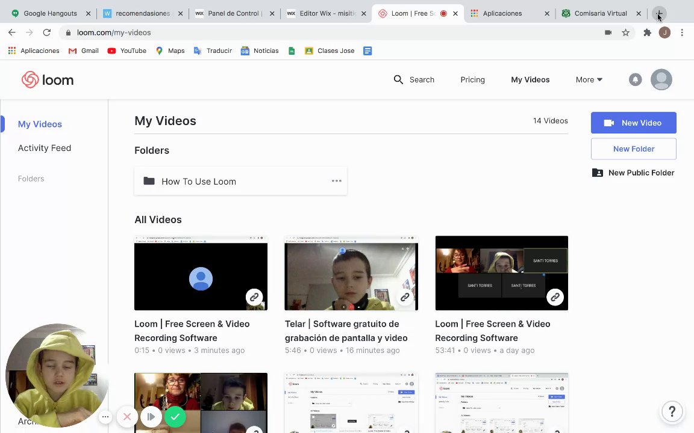This screenshot has width=694, height=433.
Task: Expand the More dropdown menu
Action: [589, 79]
